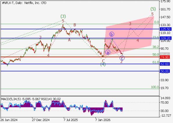The width and height of the screenshot is (173, 123).
Task: Click the MACD(5,34,5) indicator label
Action: (x=11, y=99)
